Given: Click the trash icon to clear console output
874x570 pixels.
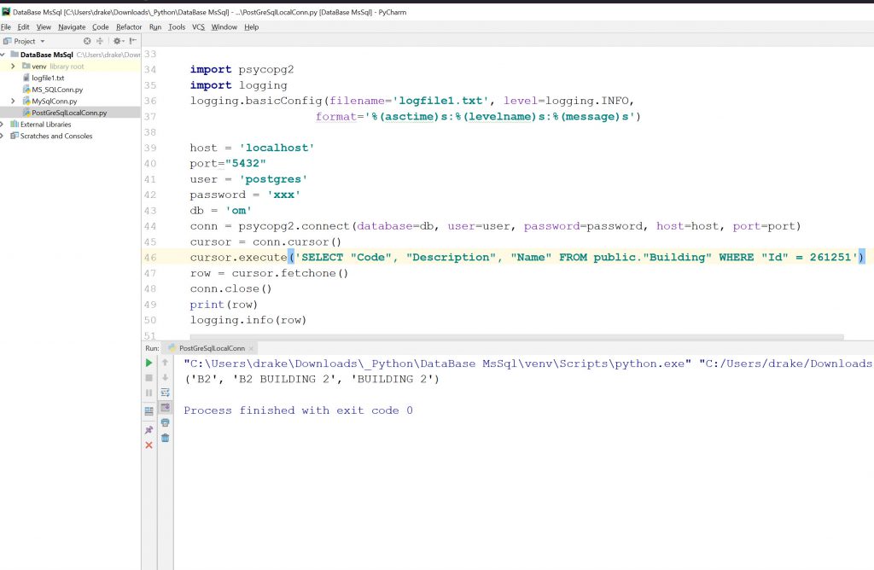Looking at the screenshot, I should point(165,438).
